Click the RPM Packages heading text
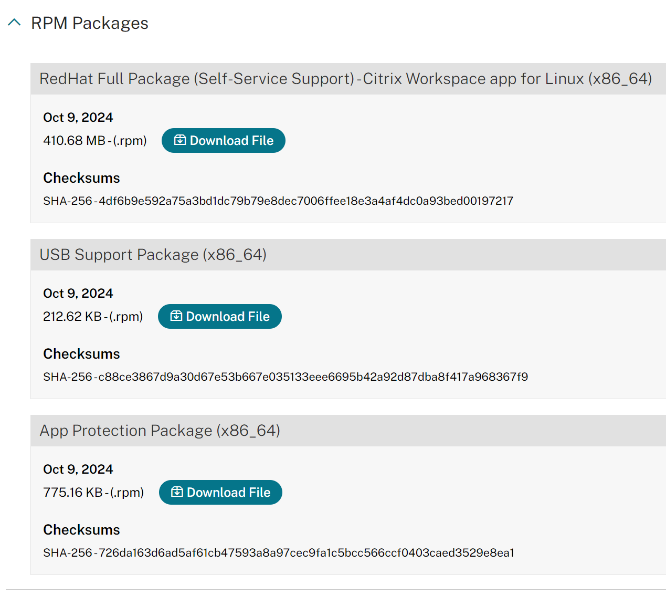Screen dimensions: 666x595 (89, 23)
